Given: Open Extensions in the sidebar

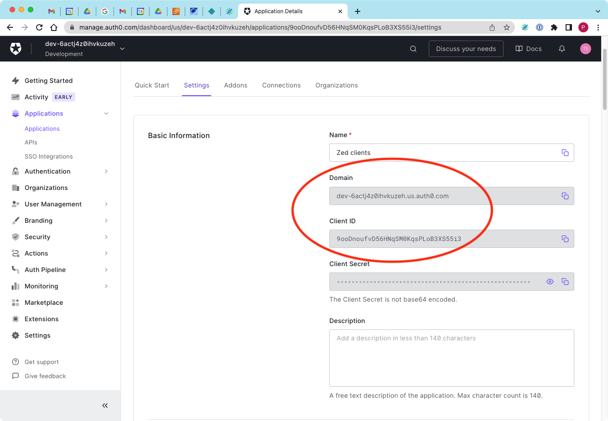Looking at the screenshot, I should click(42, 319).
